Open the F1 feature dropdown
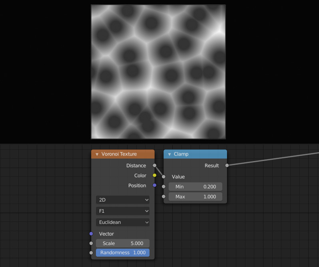The width and height of the screenshot is (319, 267). (123, 211)
